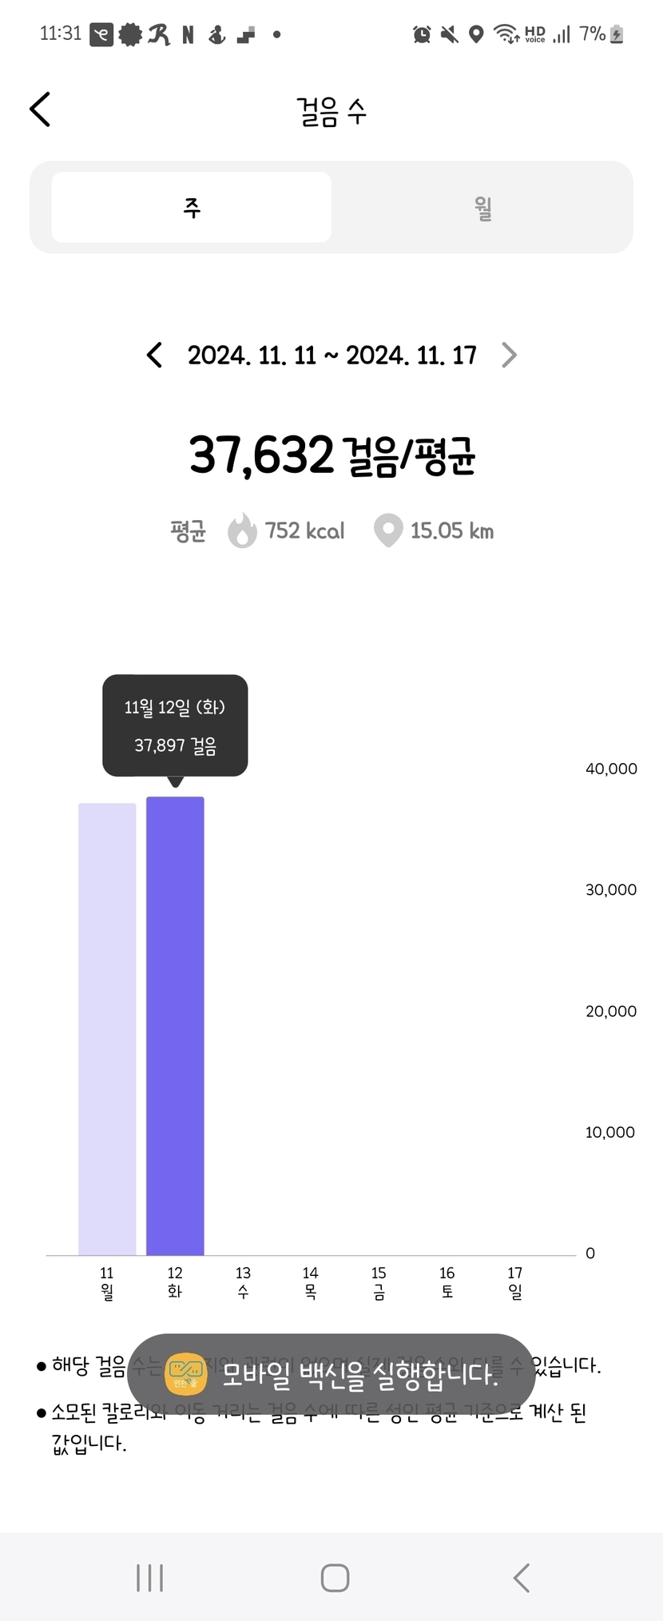Tap the 17 일 day label
This screenshot has height=1621, width=663.
pyautogui.click(x=515, y=1282)
